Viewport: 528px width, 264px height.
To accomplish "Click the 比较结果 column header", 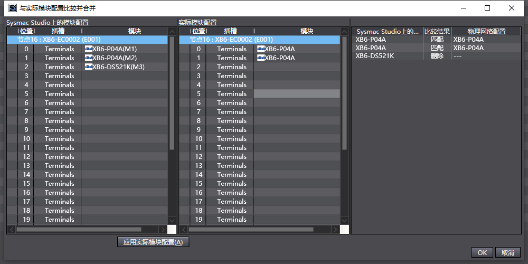I will pos(437,32).
